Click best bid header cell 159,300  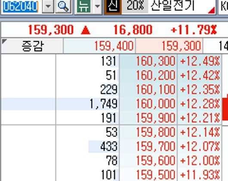[169, 46]
